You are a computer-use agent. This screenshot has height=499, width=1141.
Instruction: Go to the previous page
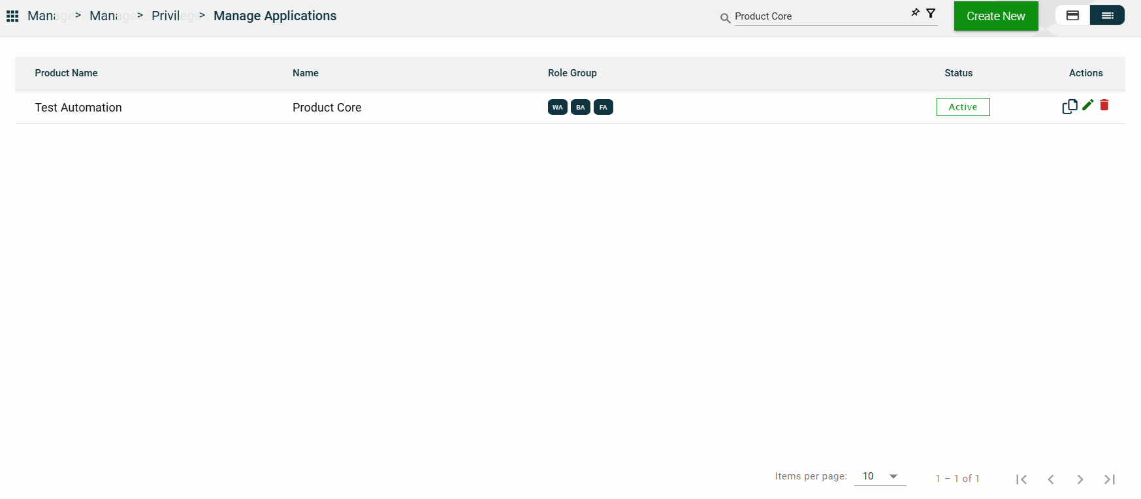[1051, 479]
